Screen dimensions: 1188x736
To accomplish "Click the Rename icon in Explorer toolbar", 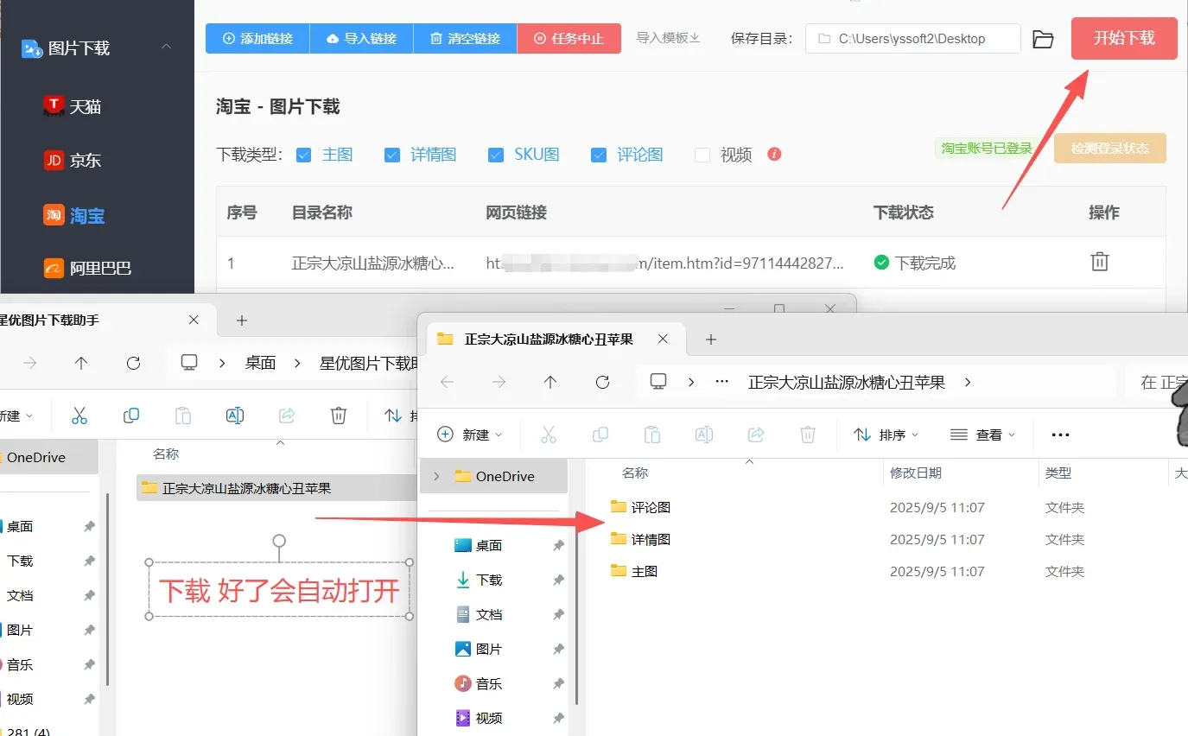I will pos(704,434).
